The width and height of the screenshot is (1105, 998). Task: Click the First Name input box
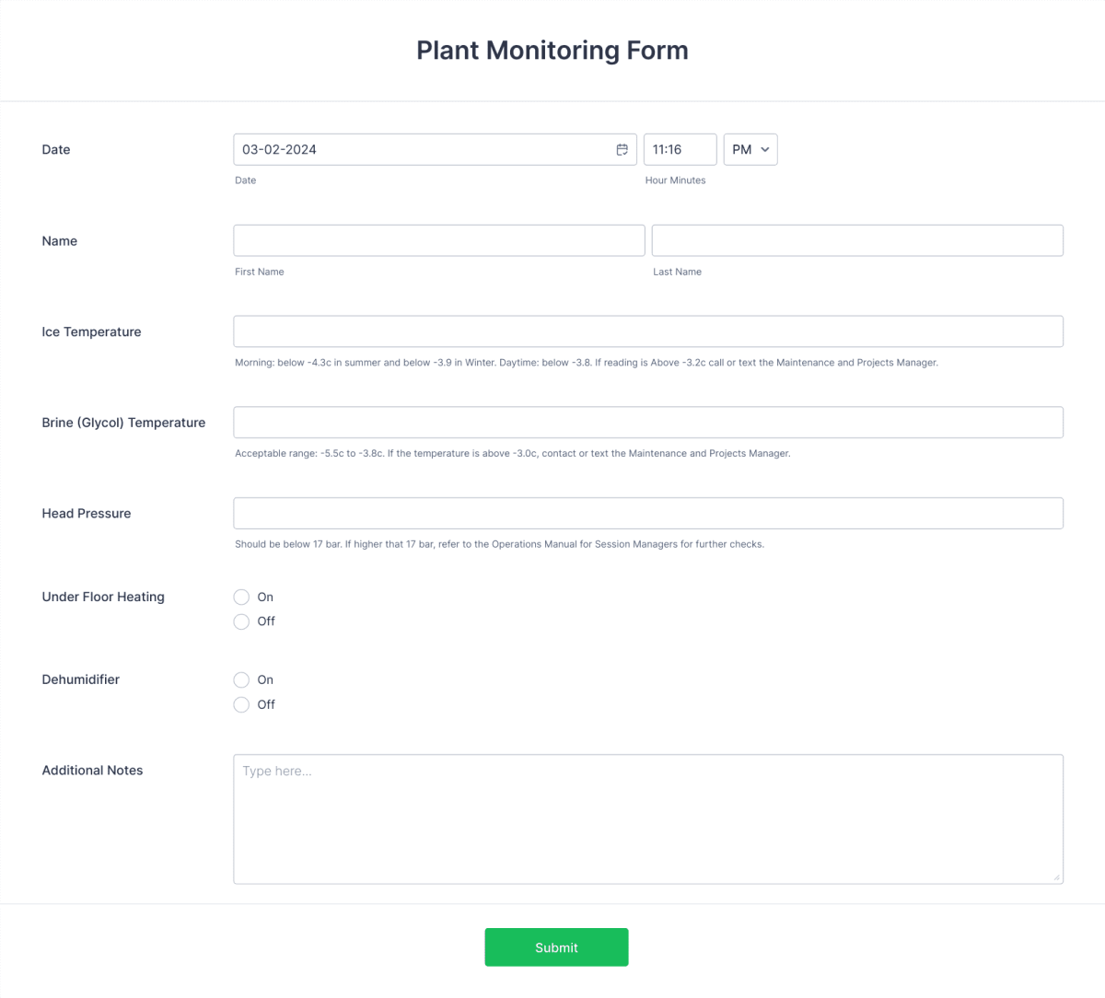tap(438, 240)
